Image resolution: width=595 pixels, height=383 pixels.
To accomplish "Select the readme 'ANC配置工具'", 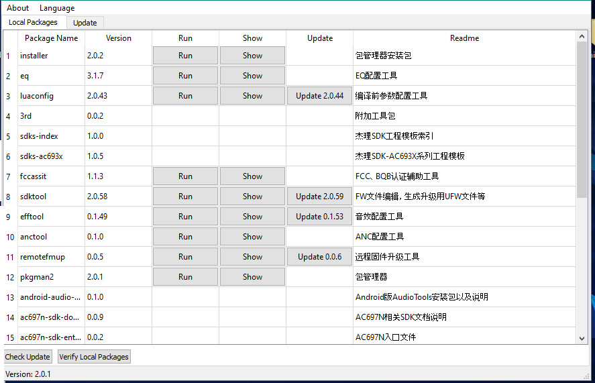I will coord(464,237).
